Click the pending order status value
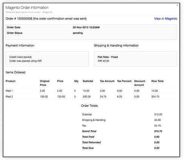184x160 pixels. pyautogui.click(x=78, y=33)
